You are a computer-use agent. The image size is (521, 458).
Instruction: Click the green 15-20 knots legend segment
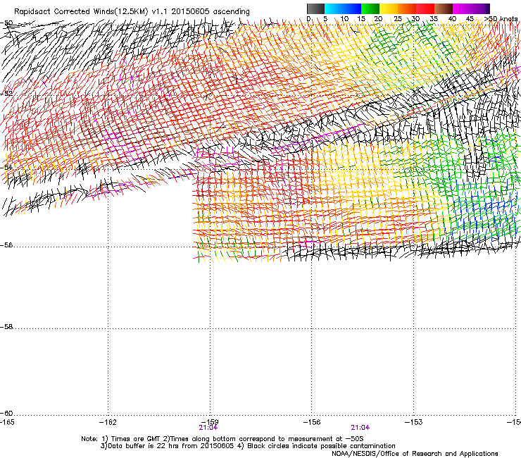370,8
